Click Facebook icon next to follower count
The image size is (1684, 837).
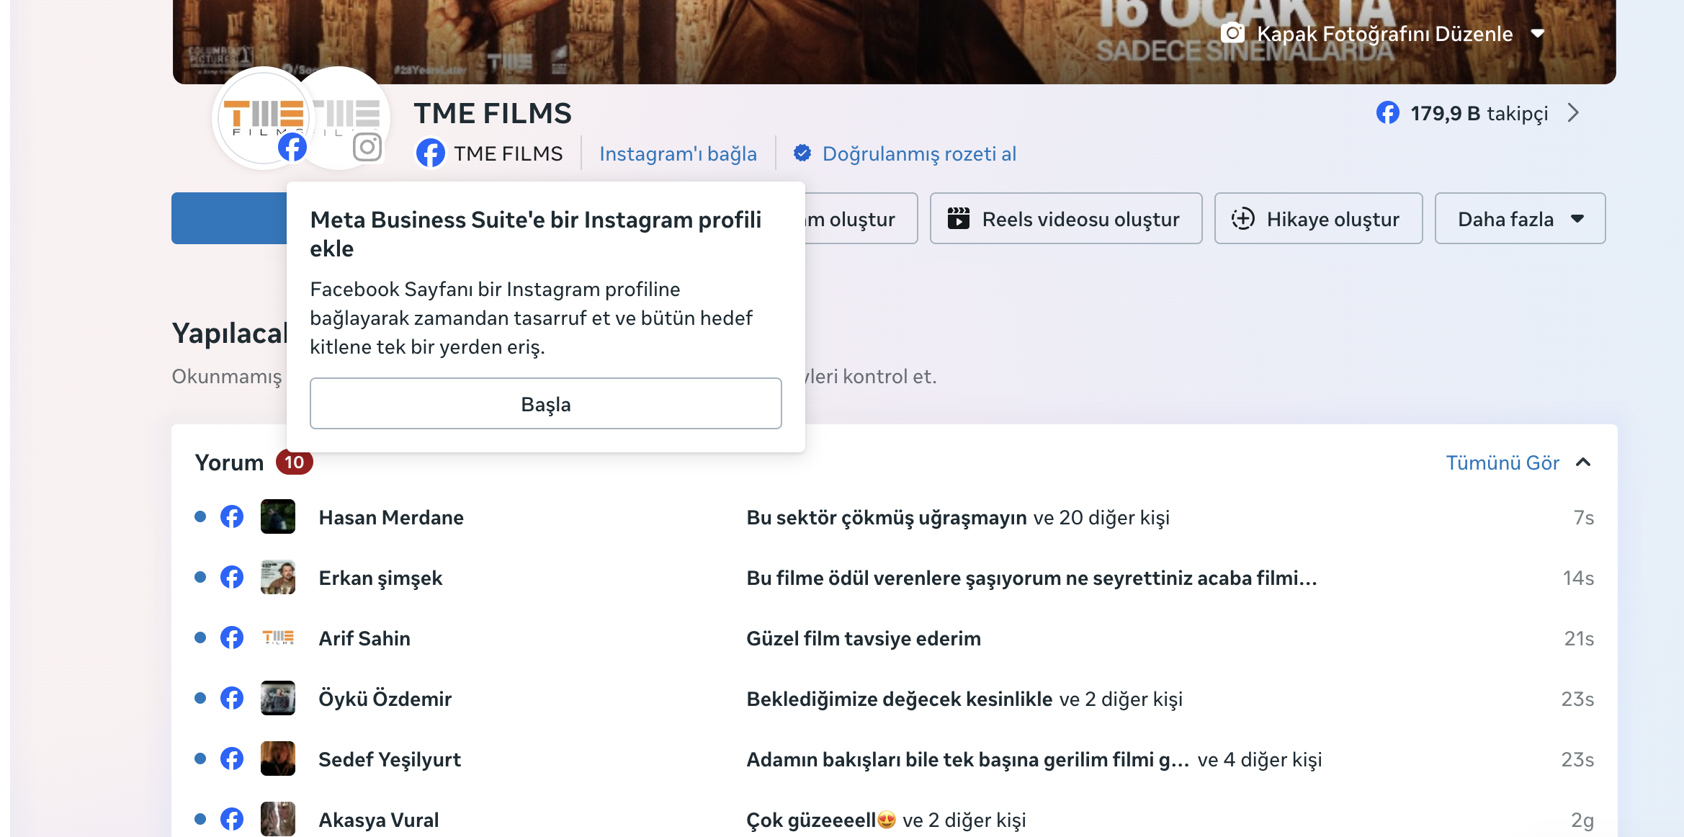[x=1388, y=113]
